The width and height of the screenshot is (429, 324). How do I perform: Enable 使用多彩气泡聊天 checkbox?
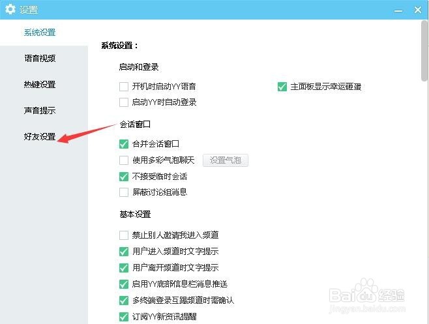coord(124,160)
